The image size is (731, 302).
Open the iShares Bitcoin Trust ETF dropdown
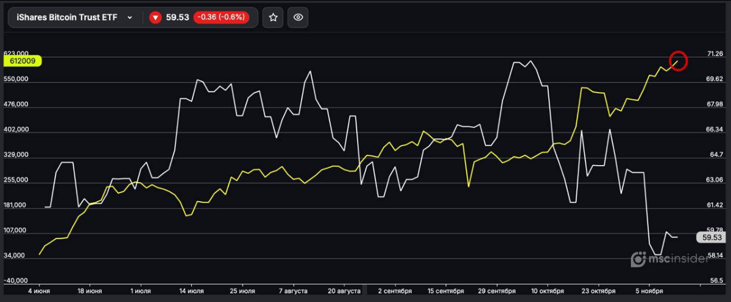[129, 18]
